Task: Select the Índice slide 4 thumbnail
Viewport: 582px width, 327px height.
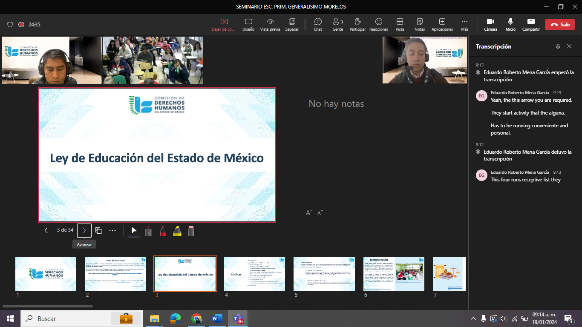Action: point(254,274)
